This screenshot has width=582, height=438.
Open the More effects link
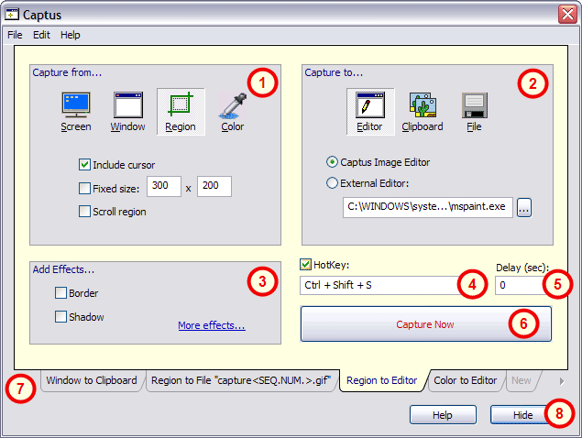(x=212, y=325)
